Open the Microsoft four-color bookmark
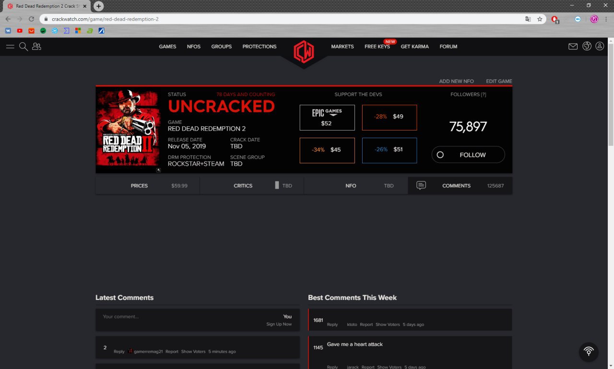Screen dimensions: 614x369 tap(78, 31)
